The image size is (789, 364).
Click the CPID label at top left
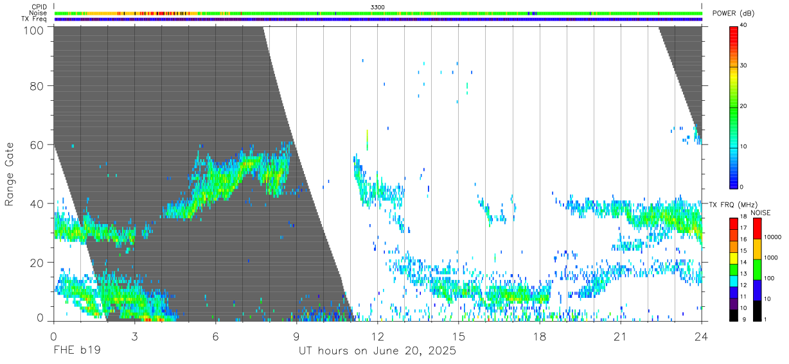[x=39, y=7]
